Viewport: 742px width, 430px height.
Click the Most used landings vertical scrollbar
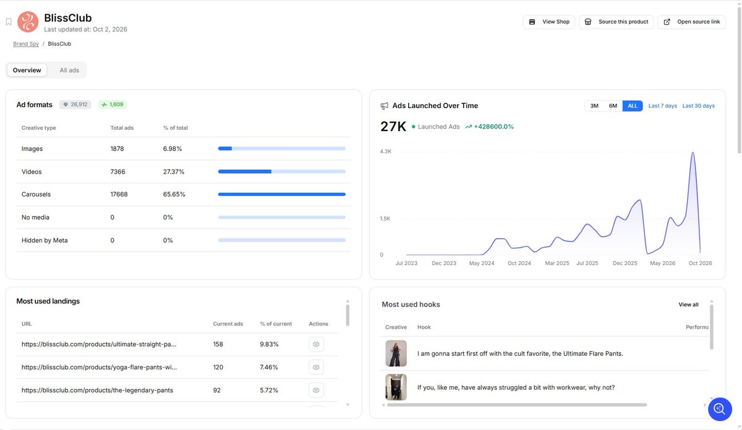pos(348,315)
